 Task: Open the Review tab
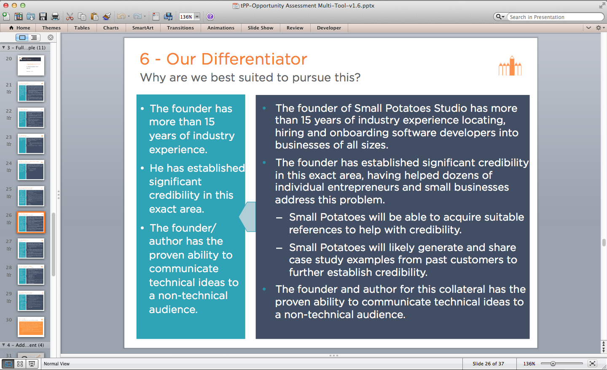click(x=295, y=28)
